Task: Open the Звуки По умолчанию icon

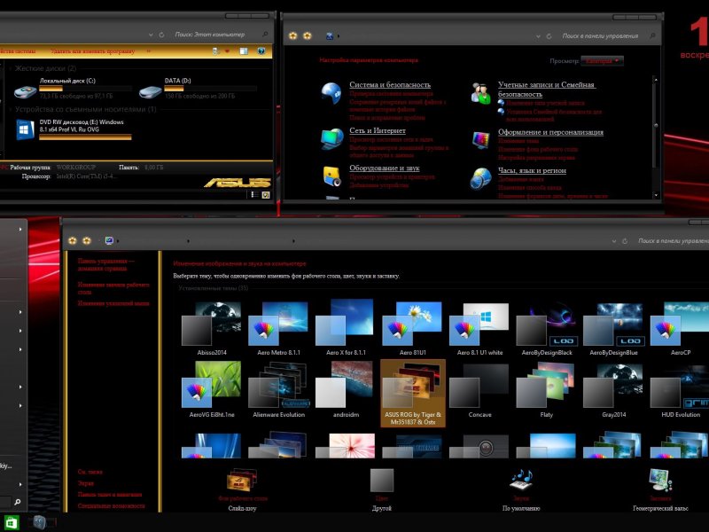Action: [x=521, y=480]
